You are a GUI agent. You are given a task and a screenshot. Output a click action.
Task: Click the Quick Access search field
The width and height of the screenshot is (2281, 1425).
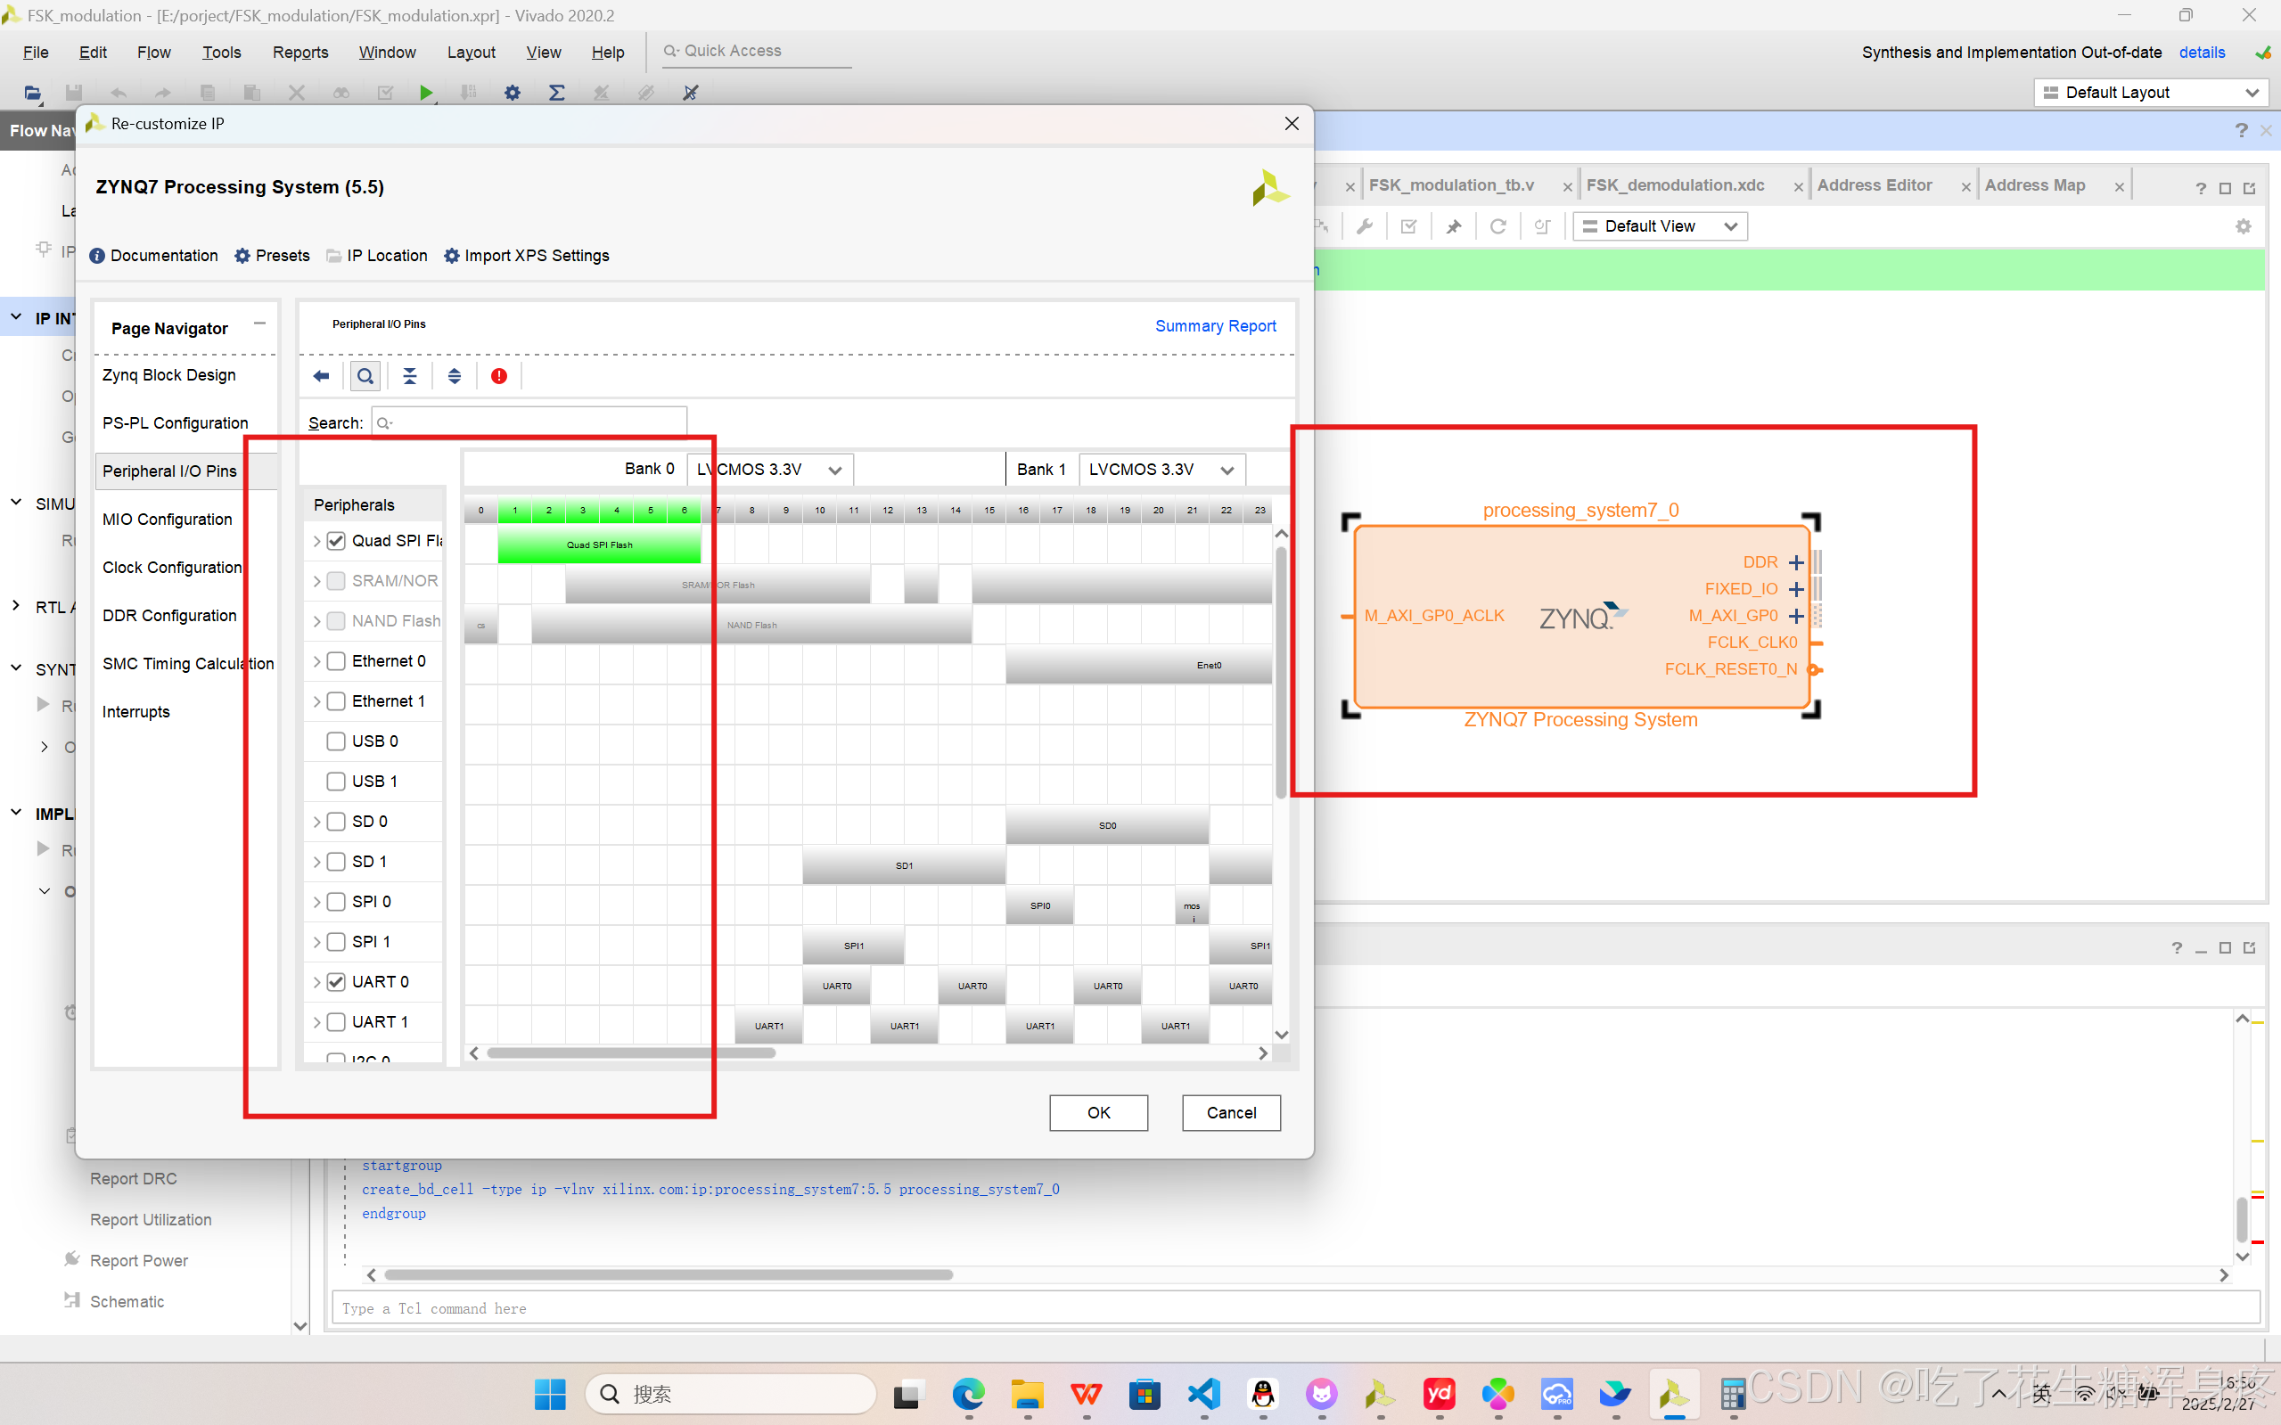(756, 51)
